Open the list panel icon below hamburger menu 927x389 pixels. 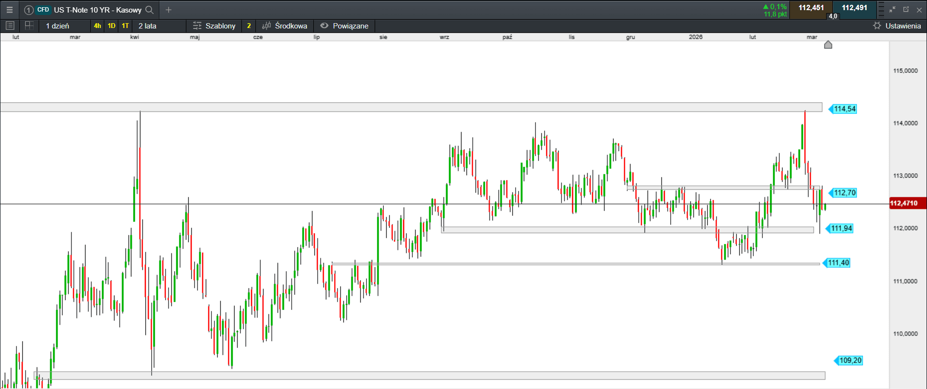[x=10, y=26]
